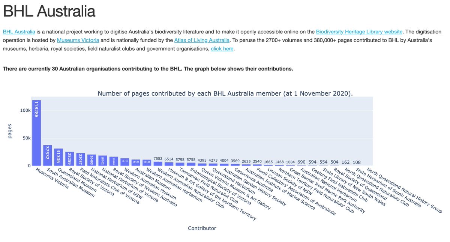Open the Atlas of Living Australia link
450x242 pixels.
tap(202, 40)
